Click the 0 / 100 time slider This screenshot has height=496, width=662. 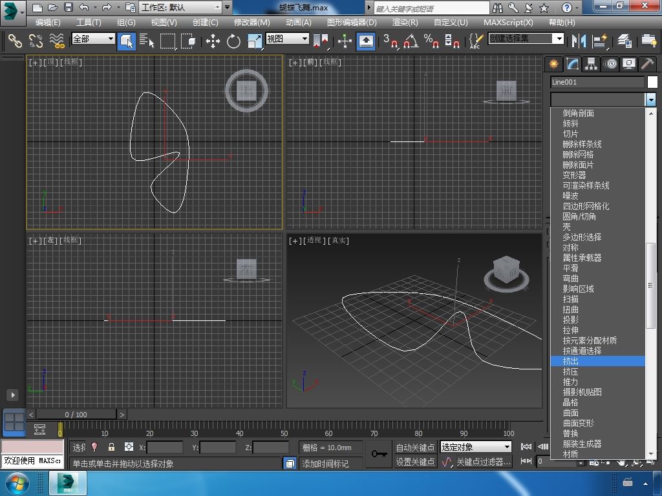pos(76,415)
